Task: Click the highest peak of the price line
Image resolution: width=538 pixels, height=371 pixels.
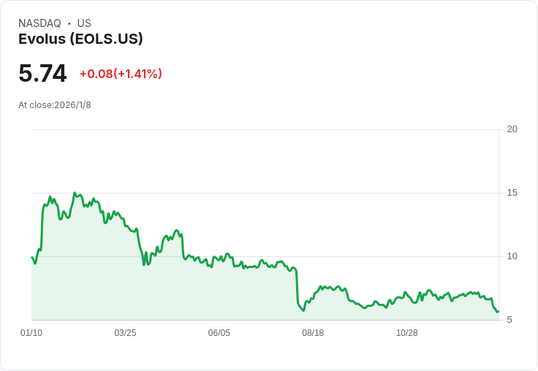Action: click(x=75, y=194)
